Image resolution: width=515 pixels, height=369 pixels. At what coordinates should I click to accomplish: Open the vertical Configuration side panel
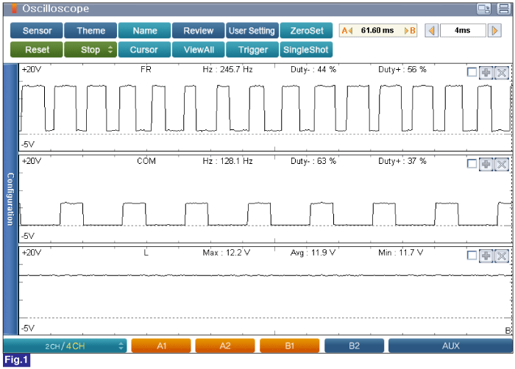click(x=10, y=199)
